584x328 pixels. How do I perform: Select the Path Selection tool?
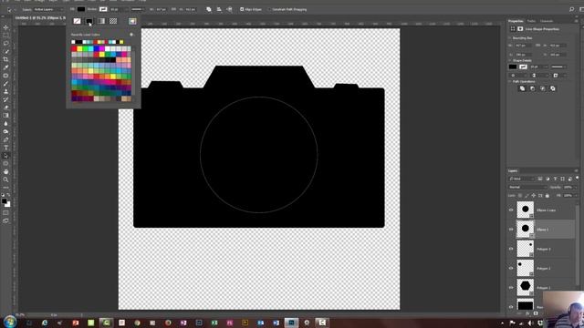(x=6, y=156)
